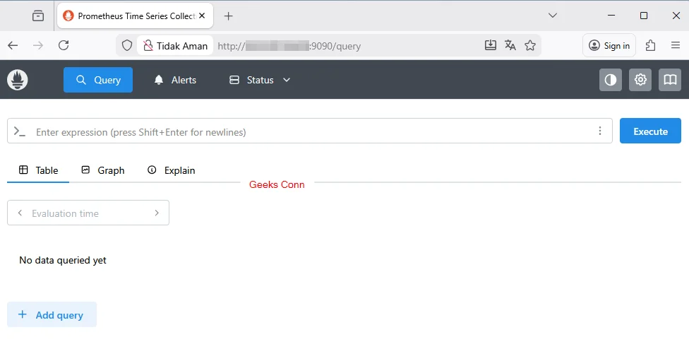Screen dimensions: 689x361
Task: Bookmark this page with the star icon
Action: pyautogui.click(x=530, y=45)
